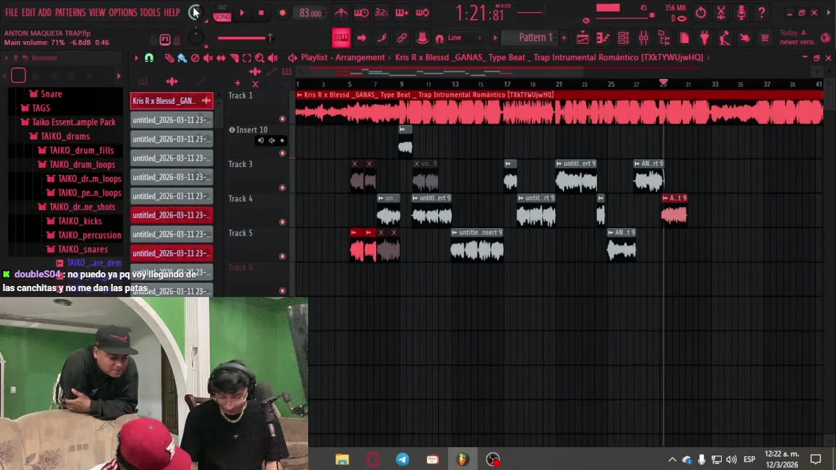
Task: Open the project picker files icon
Action: [684, 38]
